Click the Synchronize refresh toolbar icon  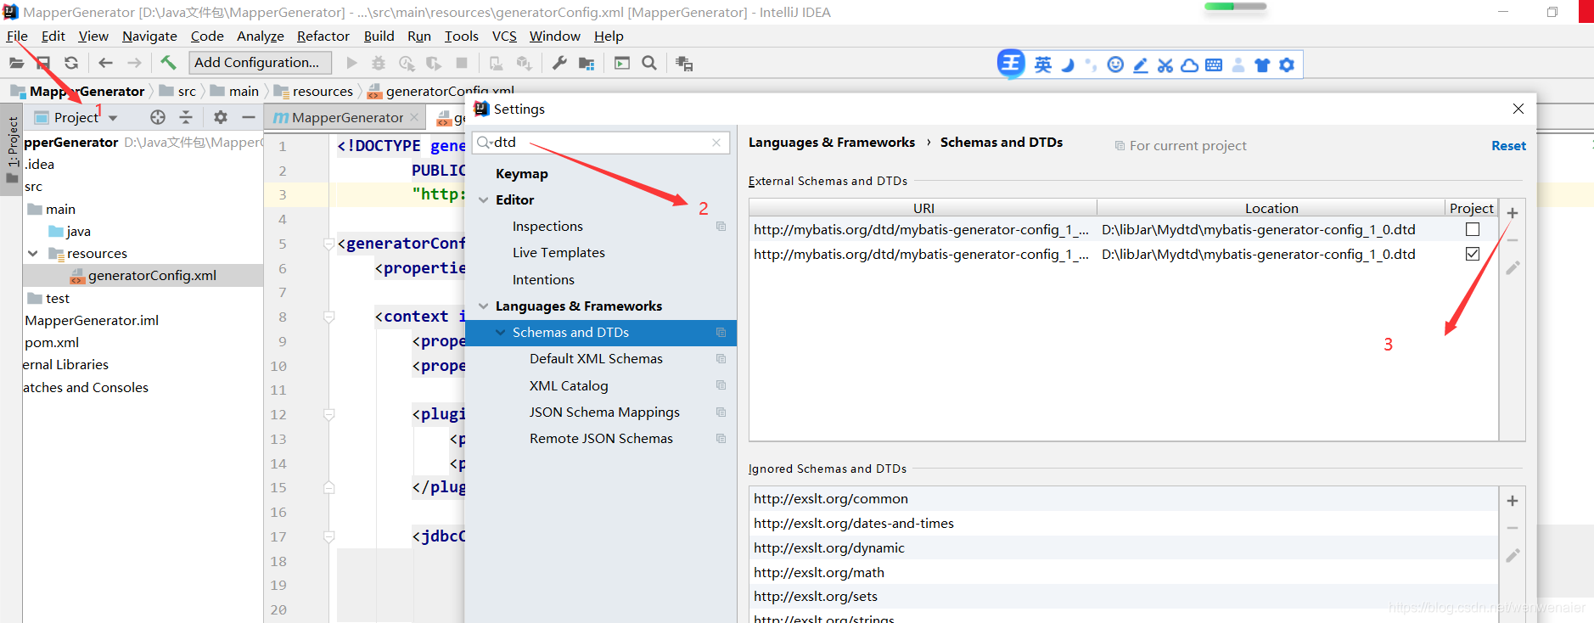click(x=71, y=63)
